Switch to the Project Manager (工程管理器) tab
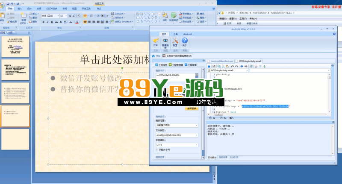Image resolution: width=342 pixels, height=184 pixels. point(176,65)
